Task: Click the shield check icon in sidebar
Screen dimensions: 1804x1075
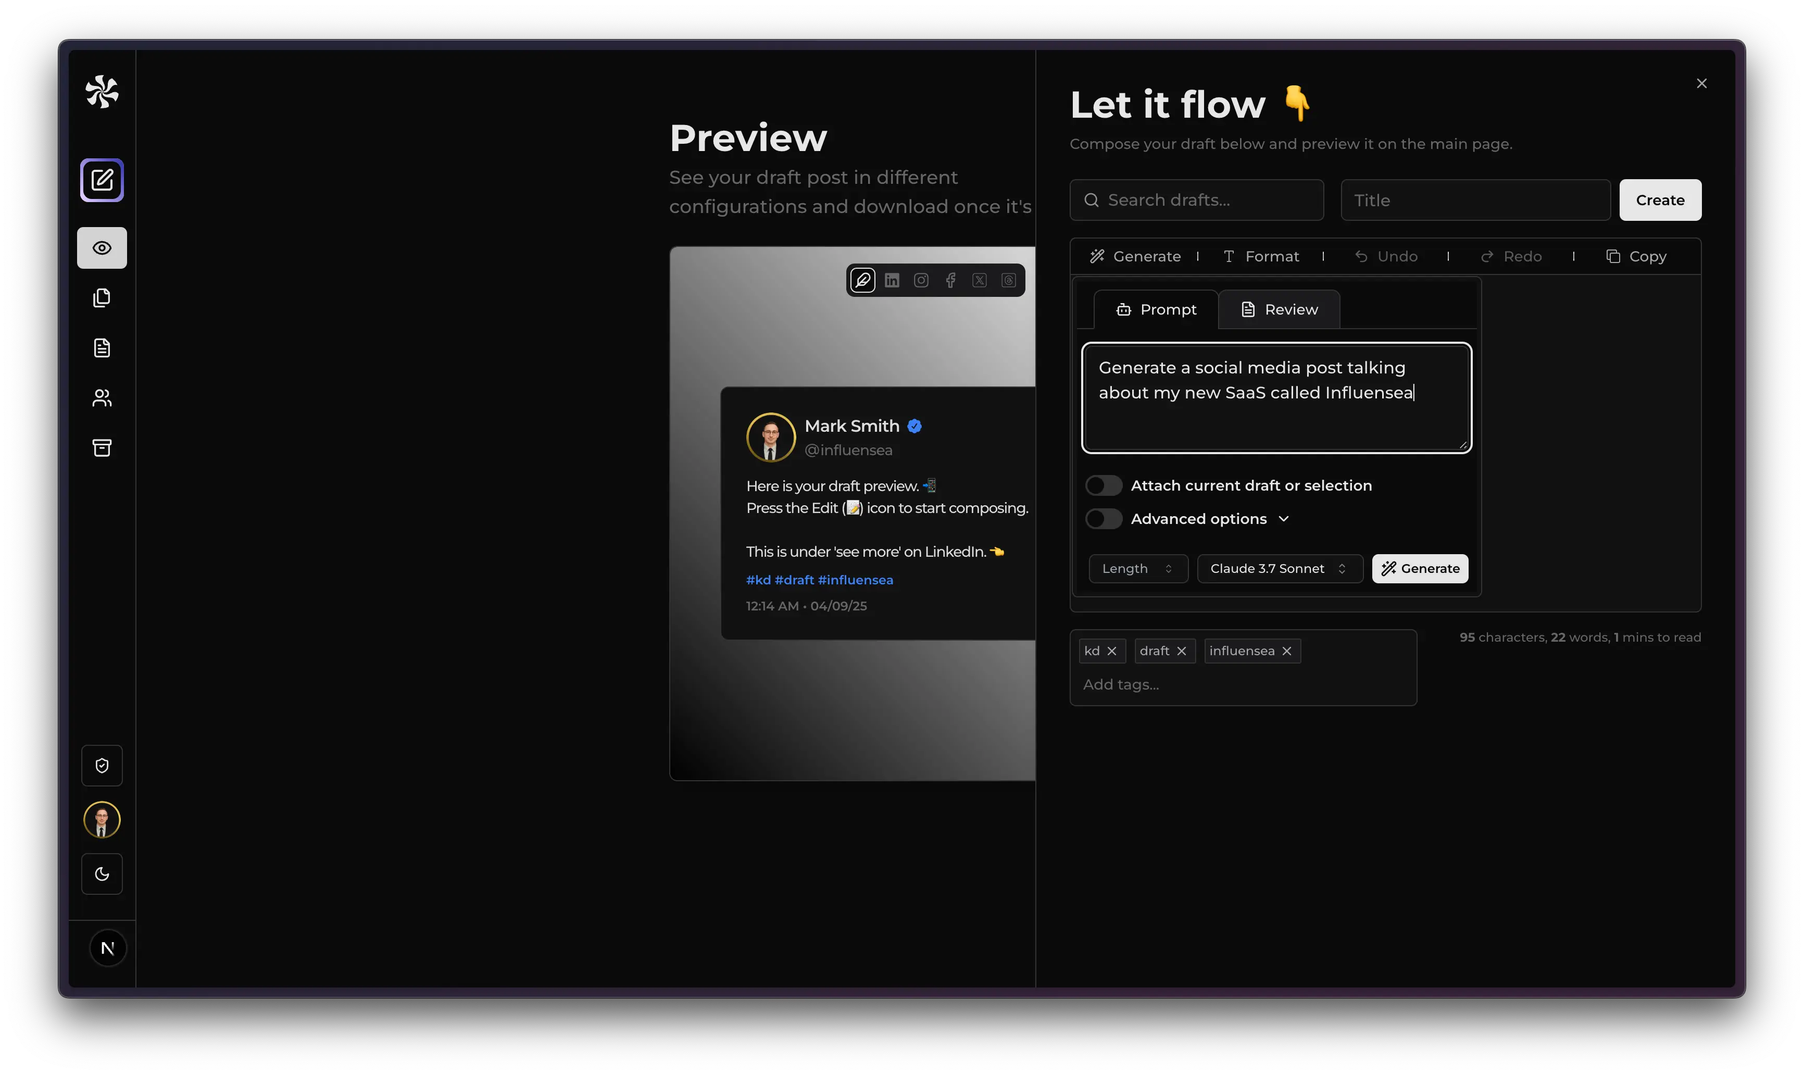Action: tap(102, 767)
